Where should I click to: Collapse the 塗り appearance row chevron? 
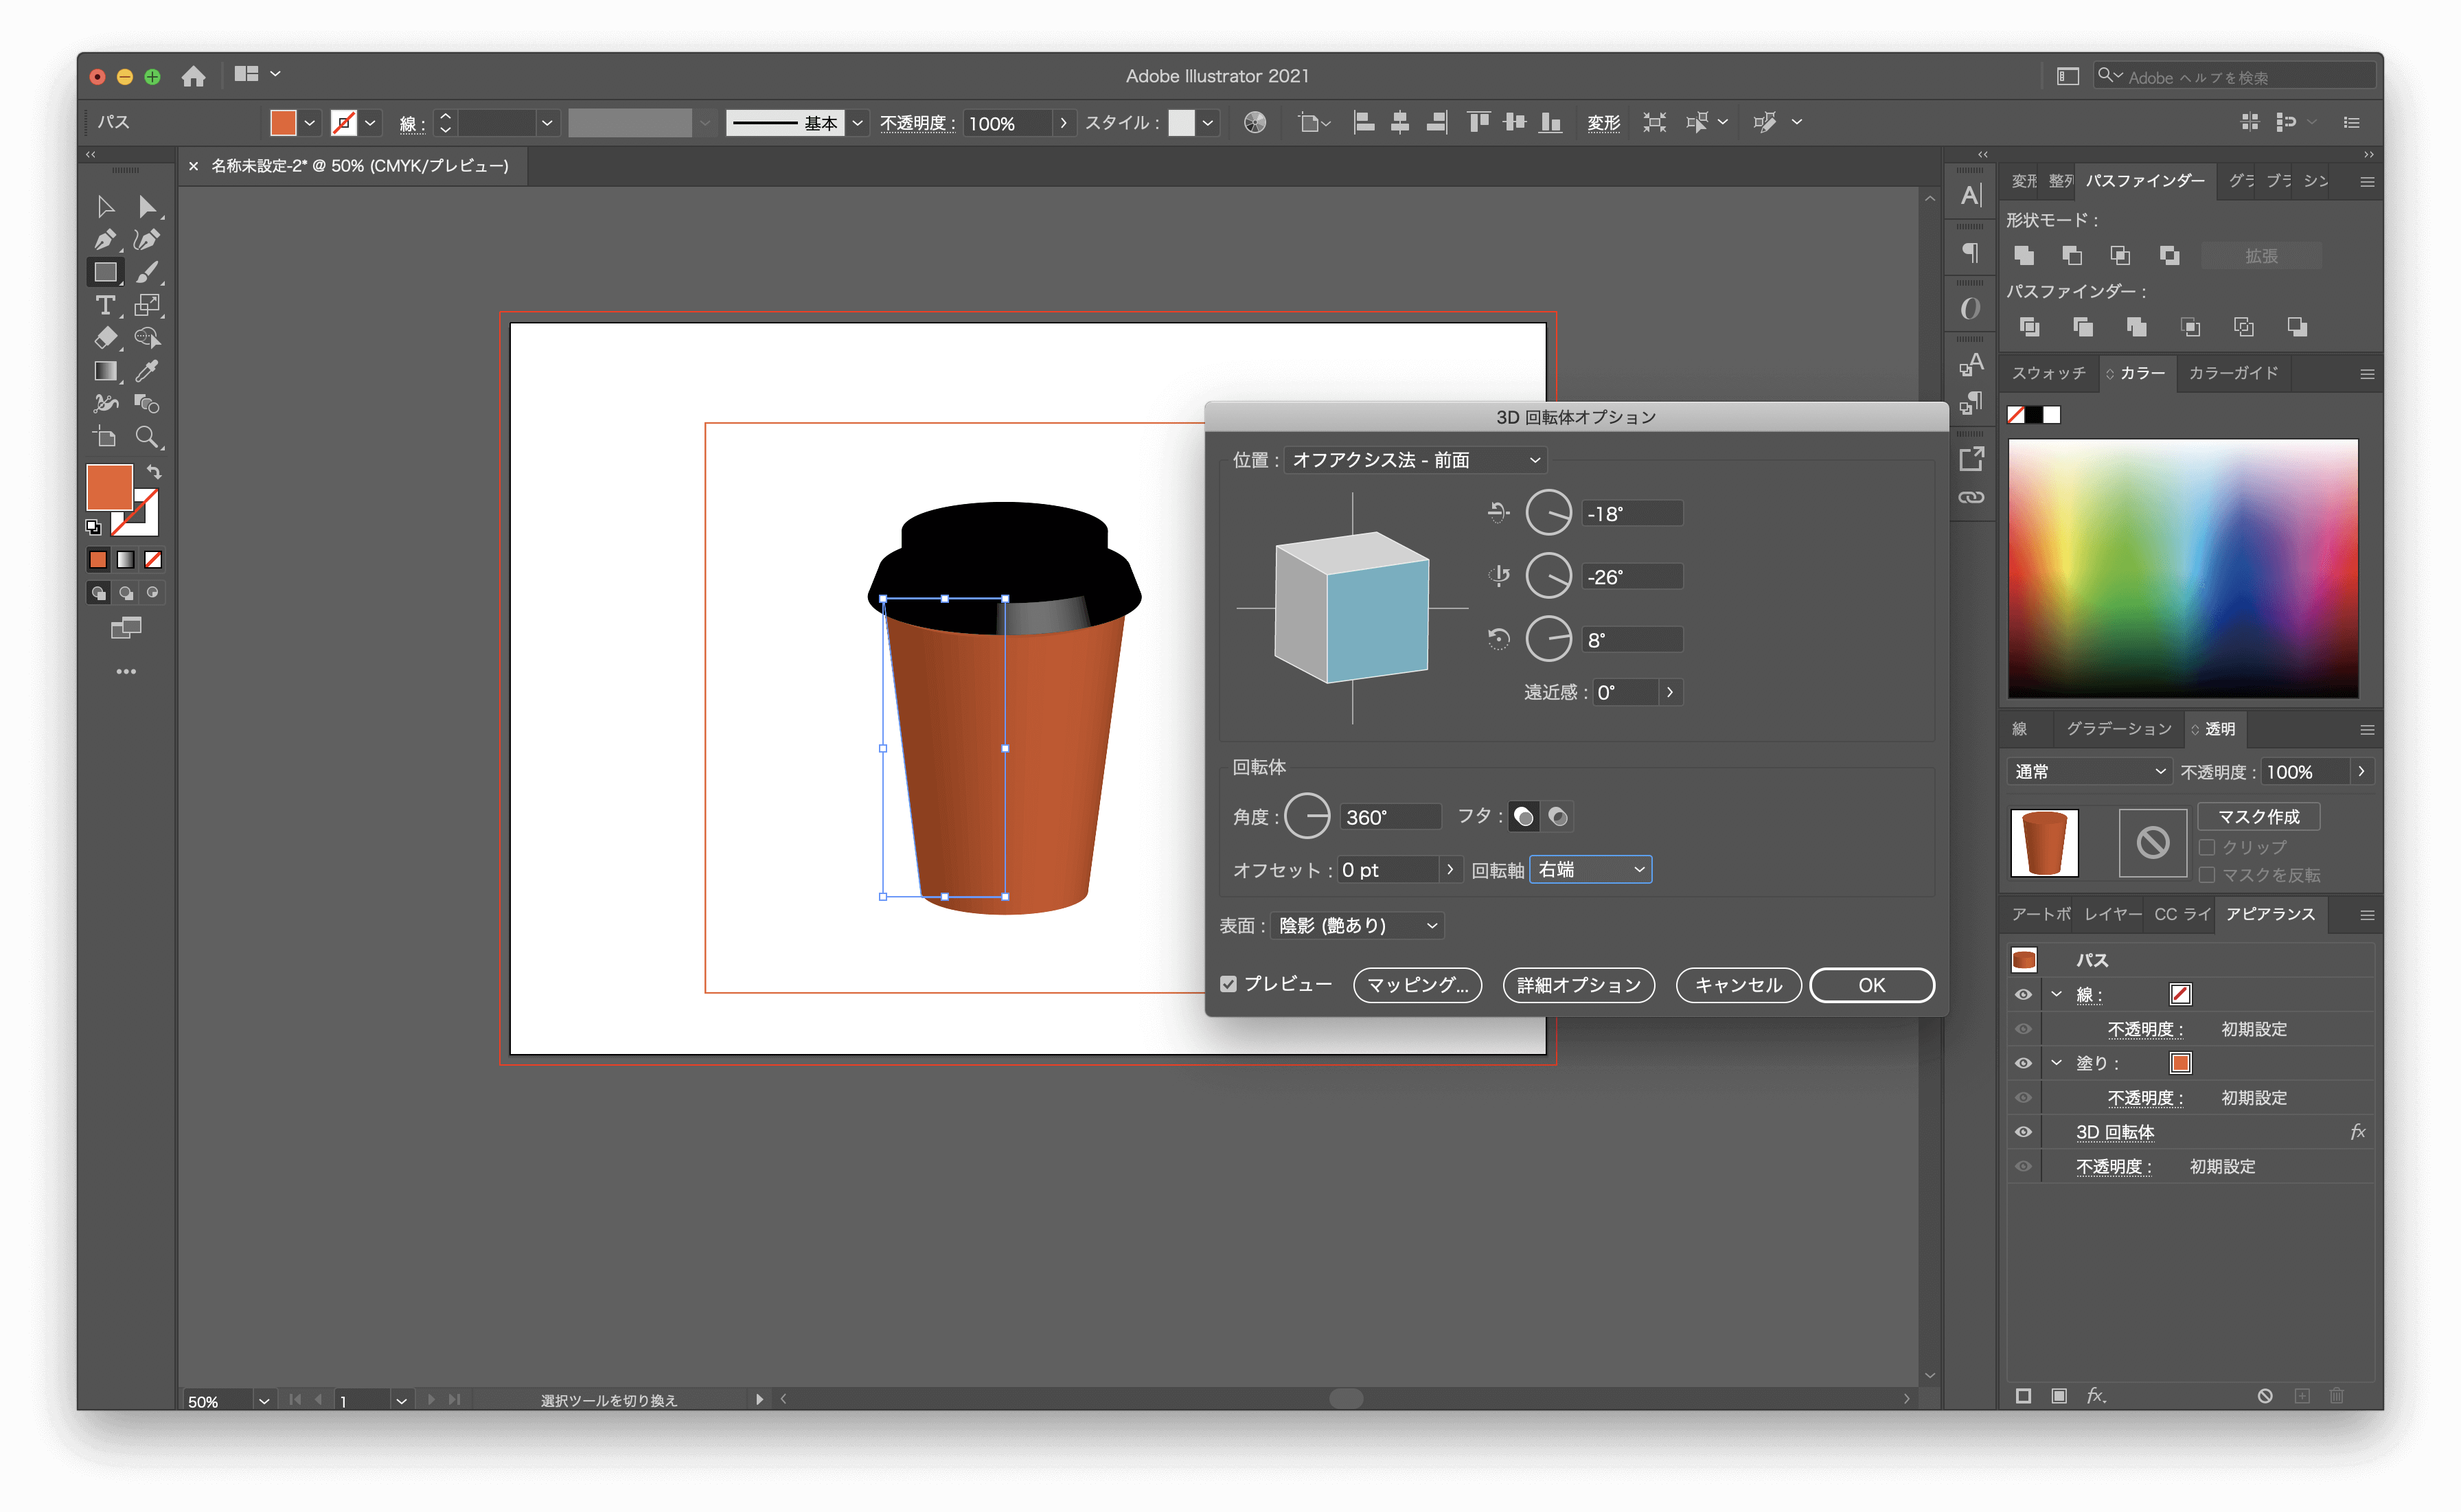[2056, 1063]
